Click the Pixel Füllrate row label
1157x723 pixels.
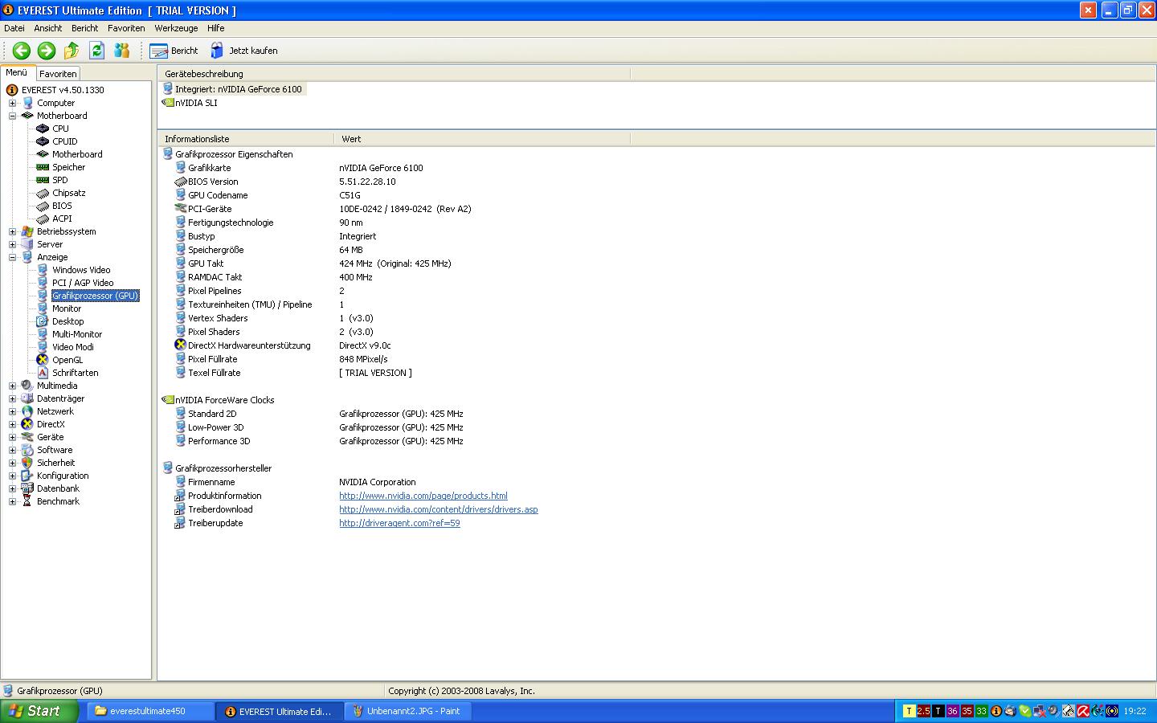click(x=212, y=359)
